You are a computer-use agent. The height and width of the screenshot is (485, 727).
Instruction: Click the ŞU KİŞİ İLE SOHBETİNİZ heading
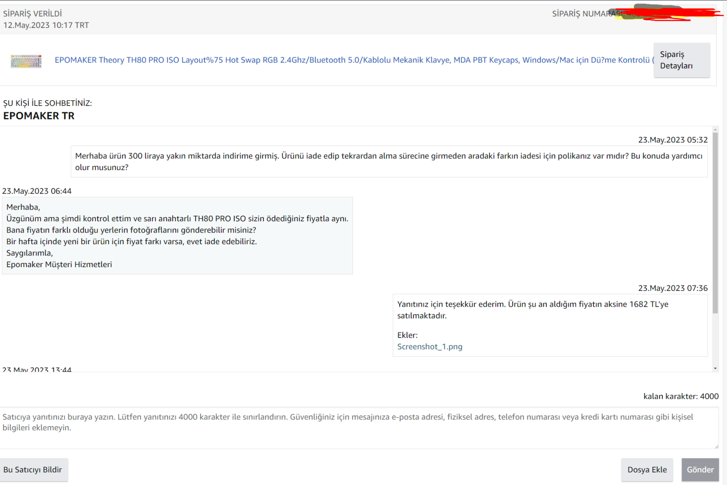(x=48, y=103)
